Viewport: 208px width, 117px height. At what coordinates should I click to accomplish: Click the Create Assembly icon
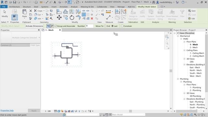tap(117, 12)
